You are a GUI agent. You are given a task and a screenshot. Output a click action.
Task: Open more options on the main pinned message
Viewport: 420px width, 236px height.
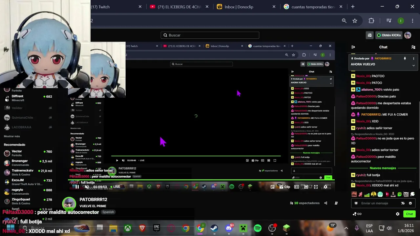click(x=413, y=58)
